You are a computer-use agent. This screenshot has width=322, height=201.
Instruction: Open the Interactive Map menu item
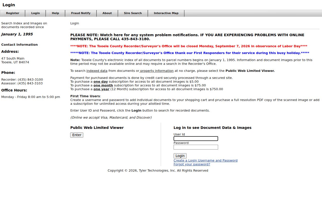166,13
